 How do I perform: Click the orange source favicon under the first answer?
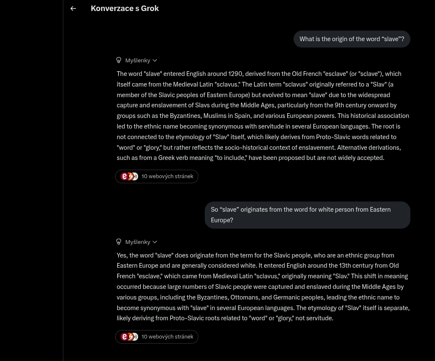coord(130,176)
